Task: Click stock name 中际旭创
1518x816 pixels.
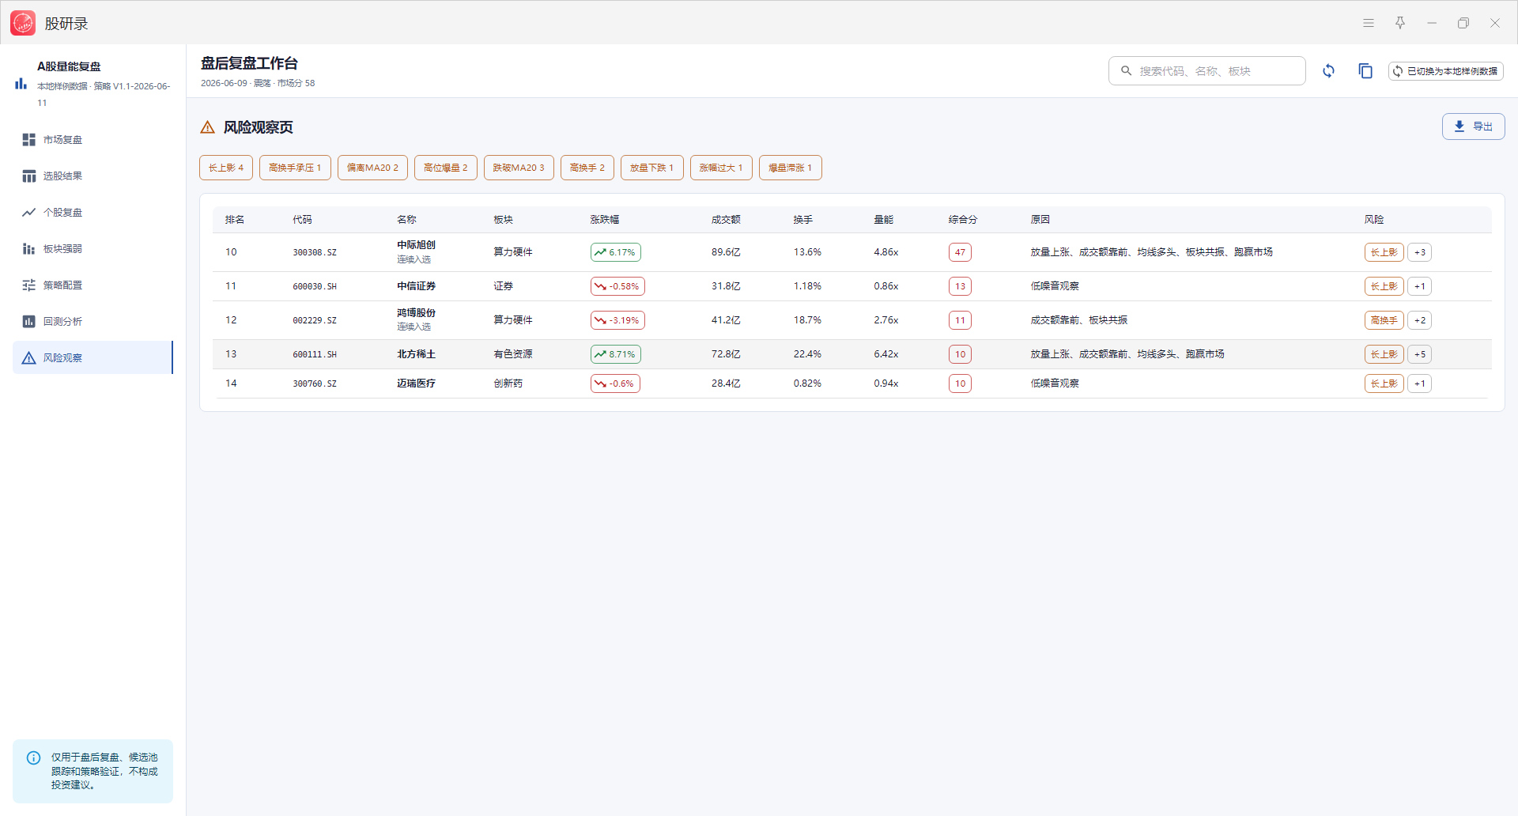Action: [416, 245]
